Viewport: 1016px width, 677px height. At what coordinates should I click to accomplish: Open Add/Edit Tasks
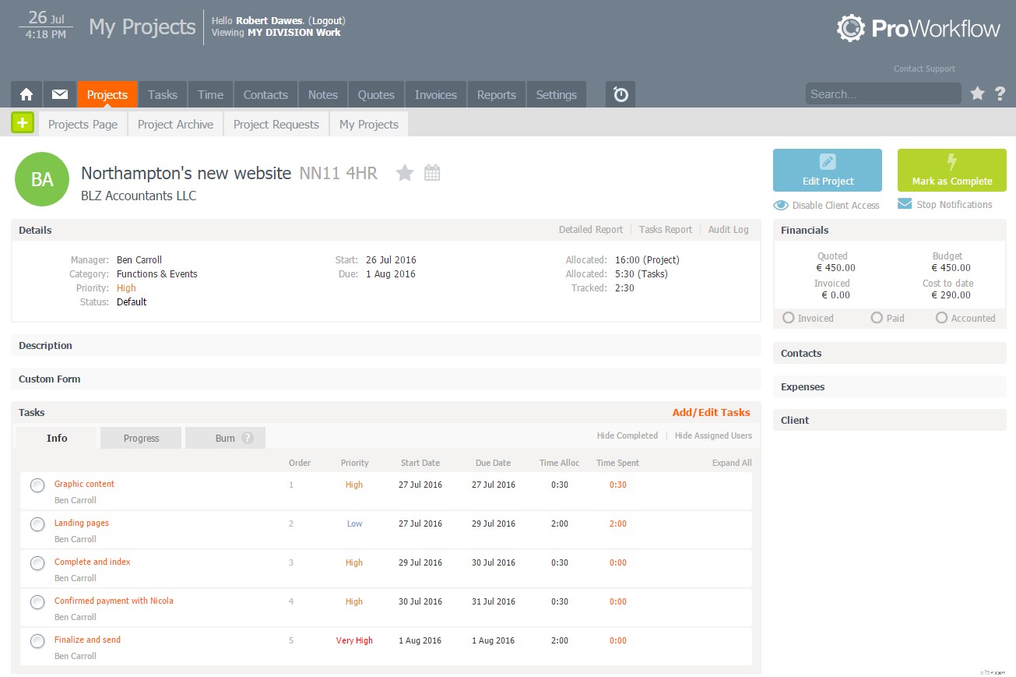(x=711, y=412)
